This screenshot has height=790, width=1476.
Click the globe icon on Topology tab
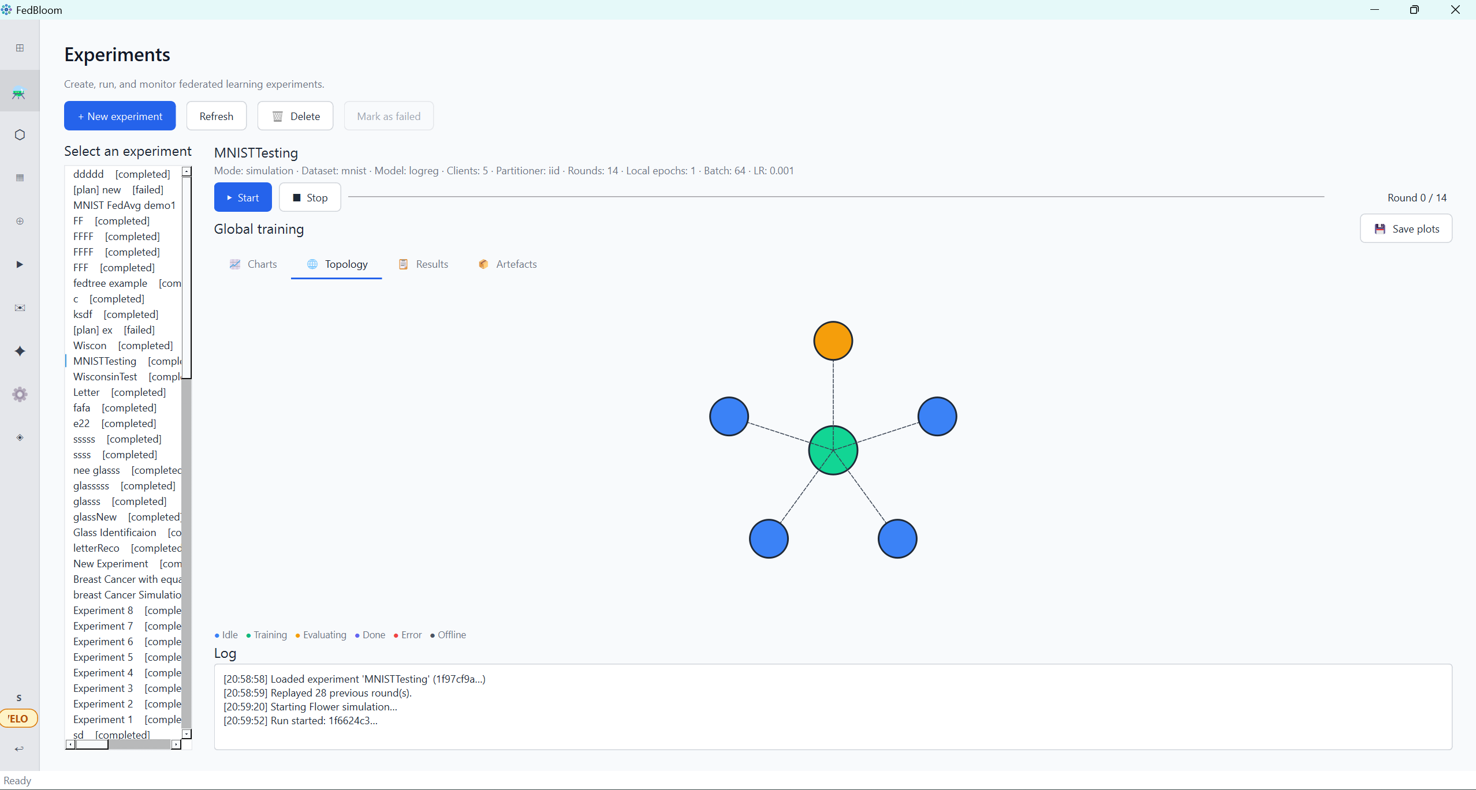(x=312, y=264)
